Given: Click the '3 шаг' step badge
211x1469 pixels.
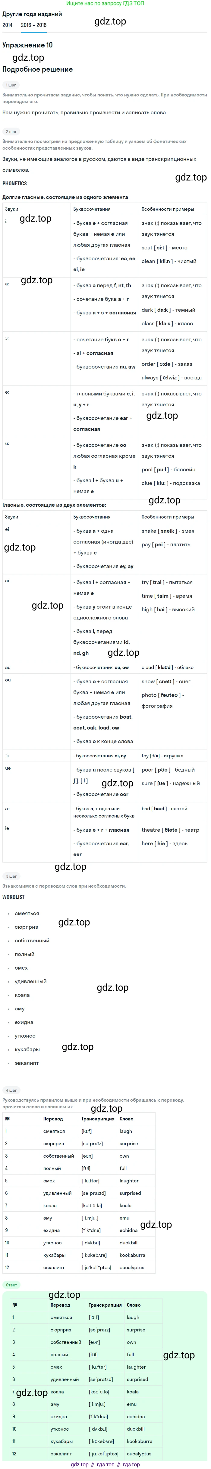Looking at the screenshot, I should click(11, 876).
